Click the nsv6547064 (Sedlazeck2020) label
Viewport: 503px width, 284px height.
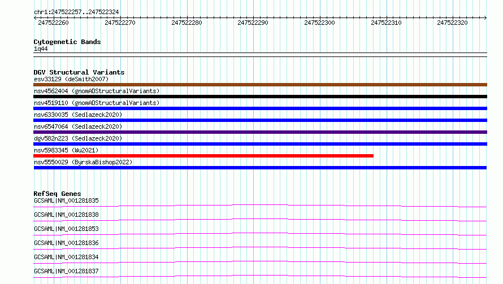click(x=78, y=126)
